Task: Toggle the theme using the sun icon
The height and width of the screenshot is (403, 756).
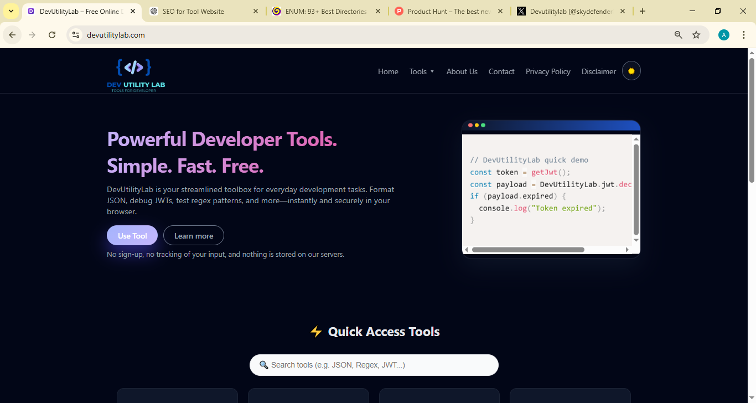Action: pos(631,70)
